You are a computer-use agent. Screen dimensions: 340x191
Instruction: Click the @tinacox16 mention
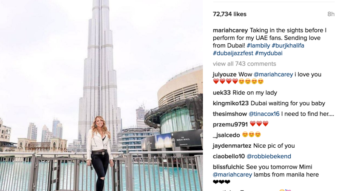click(264, 114)
